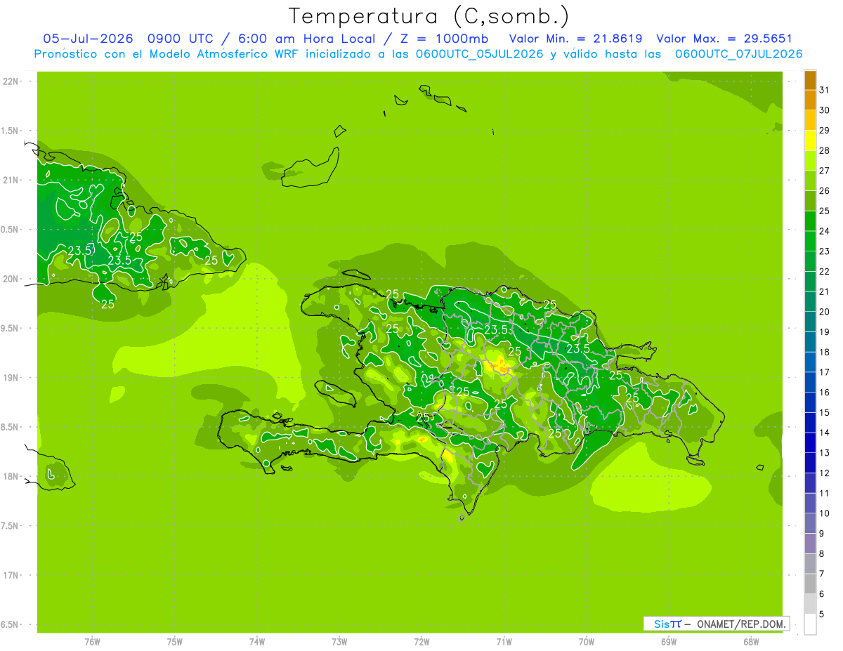Click the 05-Jul-2026 0900 UTC date label
The width and height of the screenshot is (843, 651).
(x=134, y=39)
